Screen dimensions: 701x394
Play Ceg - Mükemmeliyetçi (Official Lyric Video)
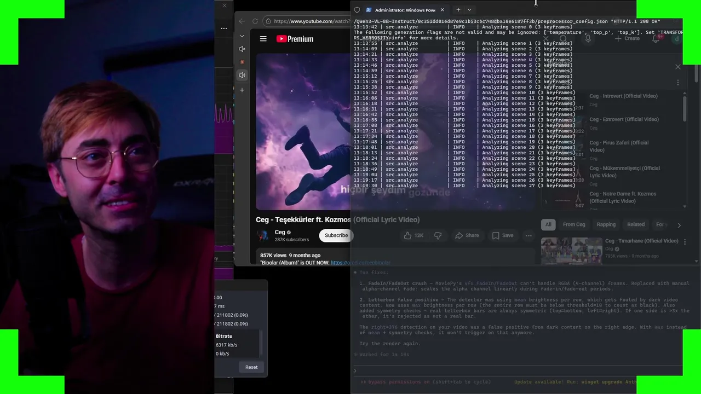pos(624,172)
